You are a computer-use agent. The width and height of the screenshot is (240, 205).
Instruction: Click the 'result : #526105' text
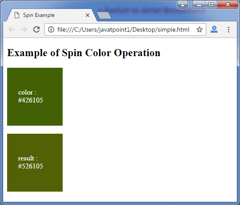pos(31,162)
